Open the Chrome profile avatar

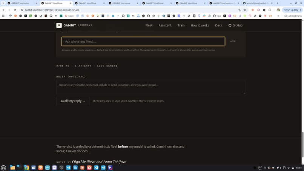point(278,10)
